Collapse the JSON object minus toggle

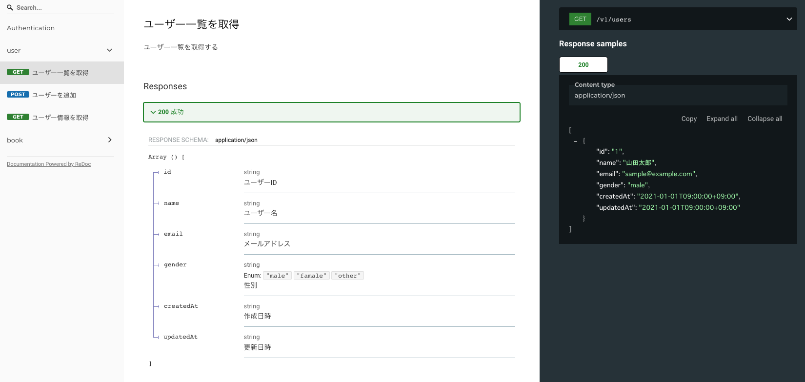(x=576, y=141)
